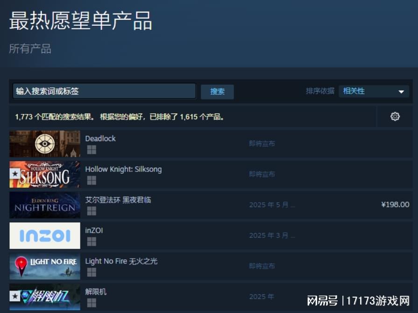This screenshot has height=313, width=418.
Task: Open the inZOI capsule image
Action: tap(45, 235)
